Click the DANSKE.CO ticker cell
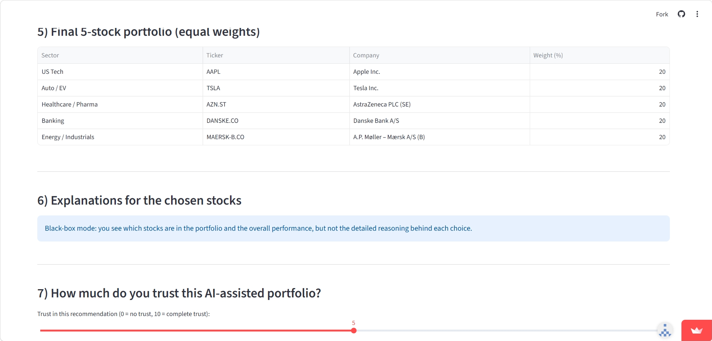The image size is (712, 341). point(276,121)
